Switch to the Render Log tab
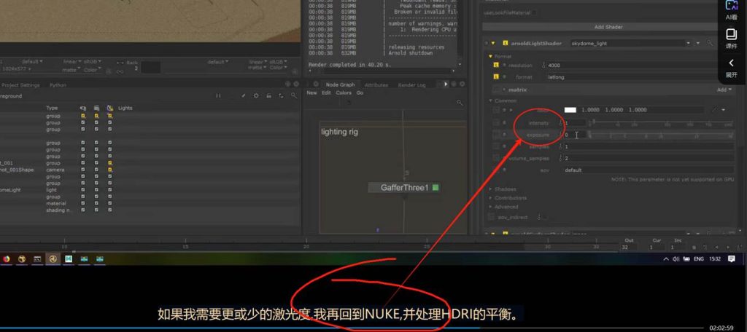This screenshot has width=747, height=332. [411, 84]
